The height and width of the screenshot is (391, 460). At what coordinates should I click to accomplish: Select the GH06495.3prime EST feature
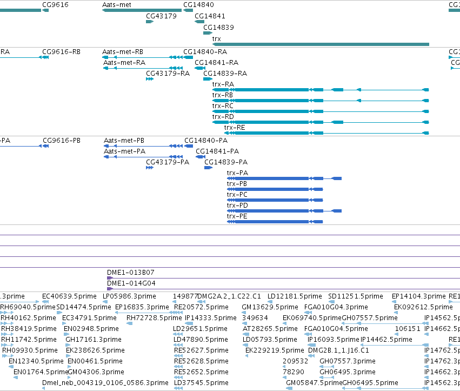point(327,378)
